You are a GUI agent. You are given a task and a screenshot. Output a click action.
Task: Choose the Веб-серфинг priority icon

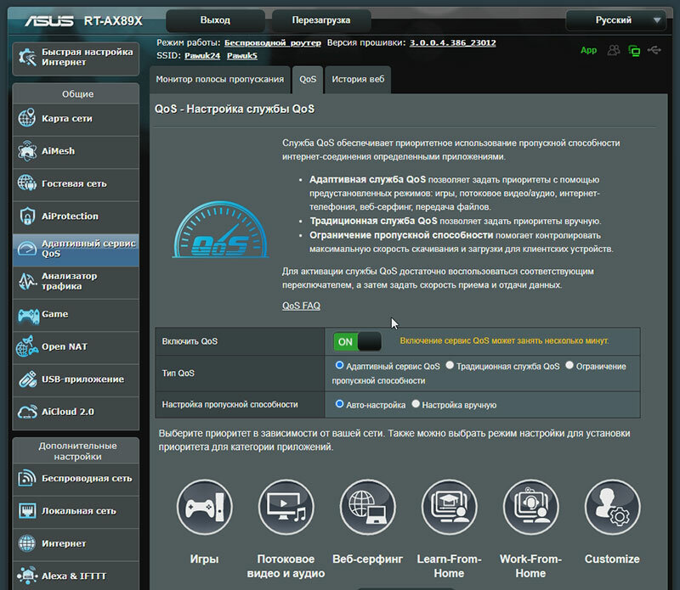[367, 508]
